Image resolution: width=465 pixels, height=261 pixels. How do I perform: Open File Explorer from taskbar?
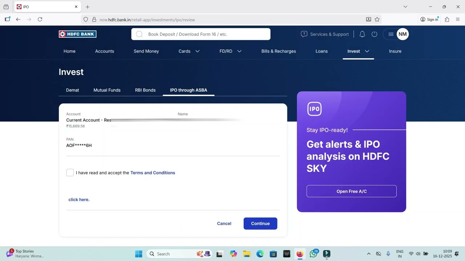pos(247,254)
